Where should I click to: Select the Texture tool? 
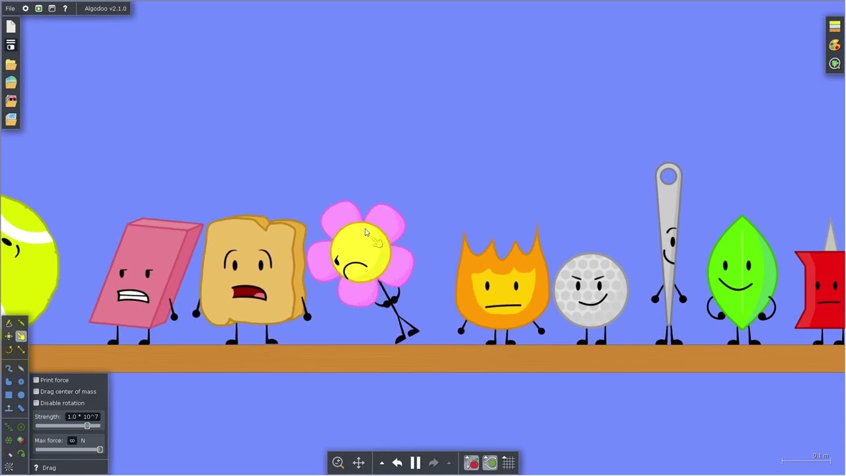(x=9, y=467)
